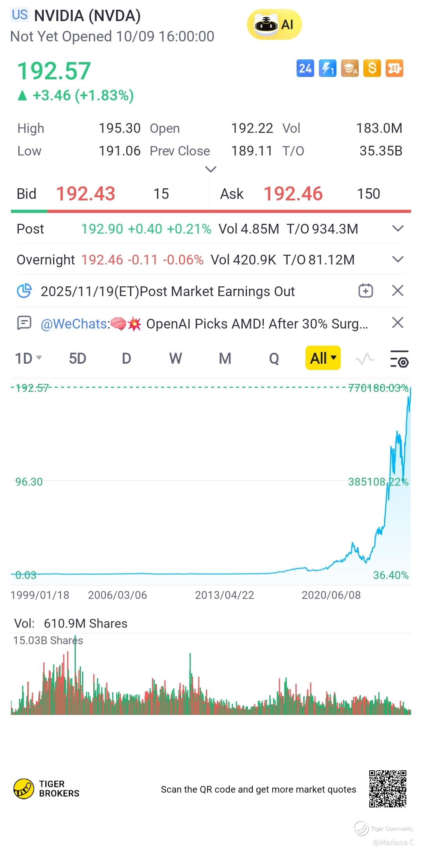Tap the blue 24-hour trading icon
422x852 pixels.
(305, 69)
